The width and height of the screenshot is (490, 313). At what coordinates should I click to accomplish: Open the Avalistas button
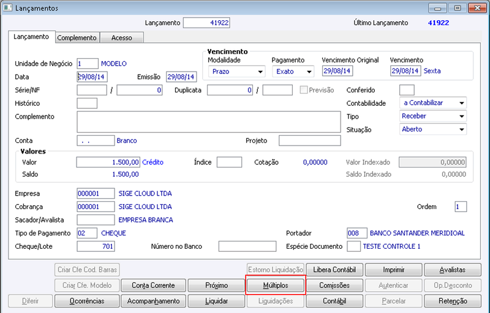(x=453, y=270)
